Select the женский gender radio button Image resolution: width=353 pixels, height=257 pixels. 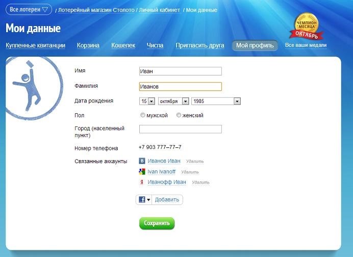[179, 115]
